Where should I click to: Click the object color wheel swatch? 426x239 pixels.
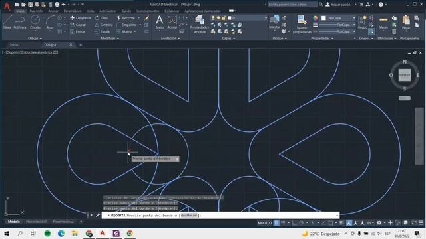coord(315,18)
